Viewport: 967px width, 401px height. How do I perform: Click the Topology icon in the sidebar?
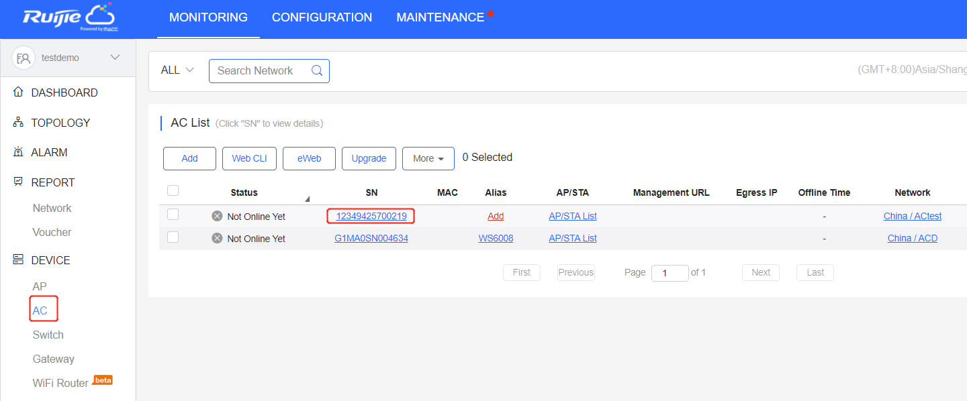tap(18, 123)
